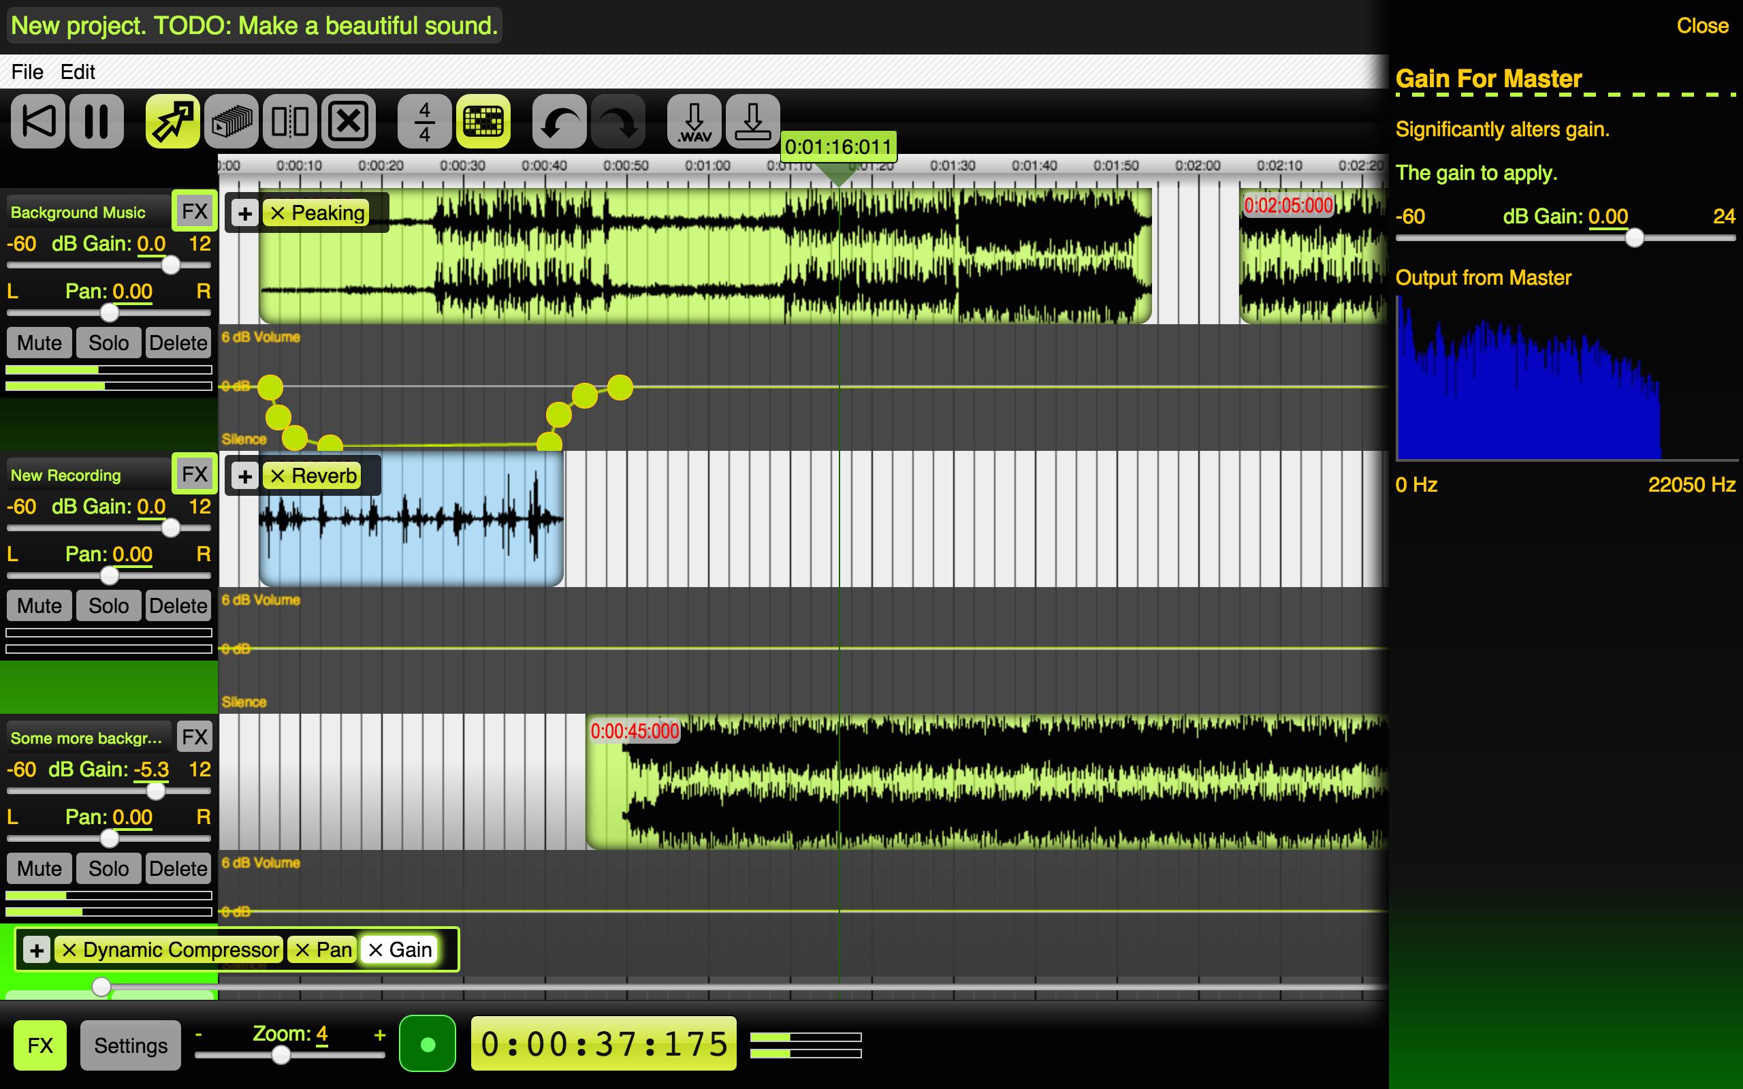Select the razor/cut tool icon
This screenshot has height=1089, width=1743.
click(x=291, y=121)
